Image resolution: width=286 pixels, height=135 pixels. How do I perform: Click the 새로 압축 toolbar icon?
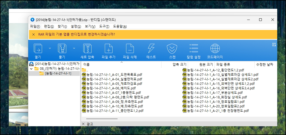point(87,49)
